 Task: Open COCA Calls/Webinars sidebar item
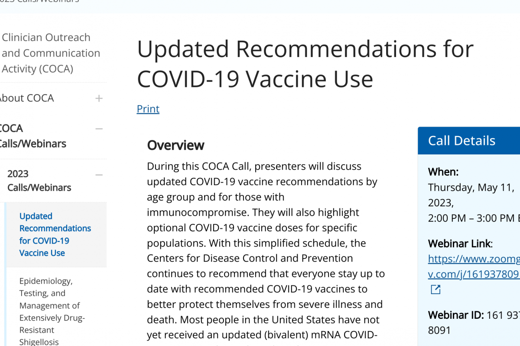point(32,136)
